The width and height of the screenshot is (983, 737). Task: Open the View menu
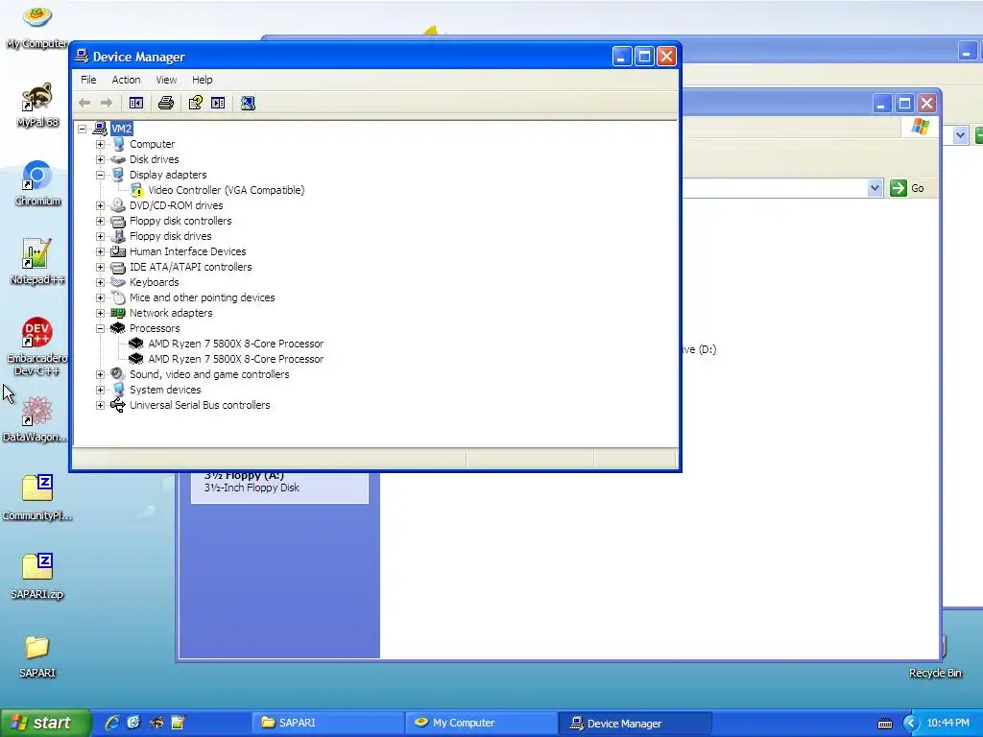(x=166, y=80)
